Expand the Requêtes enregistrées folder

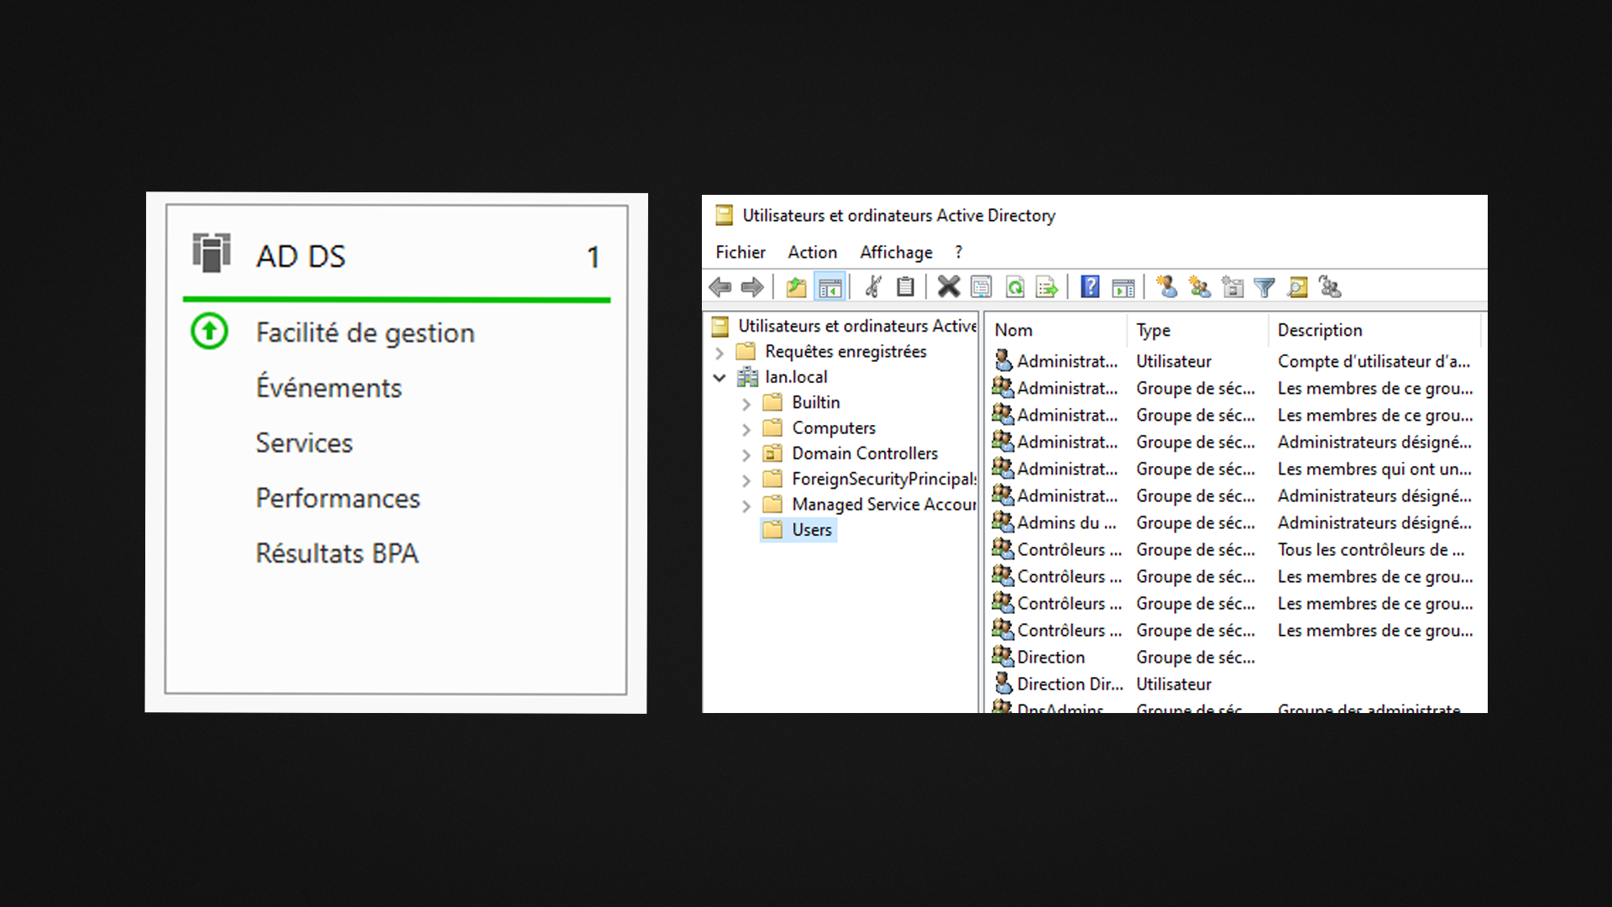tap(720, 353)
